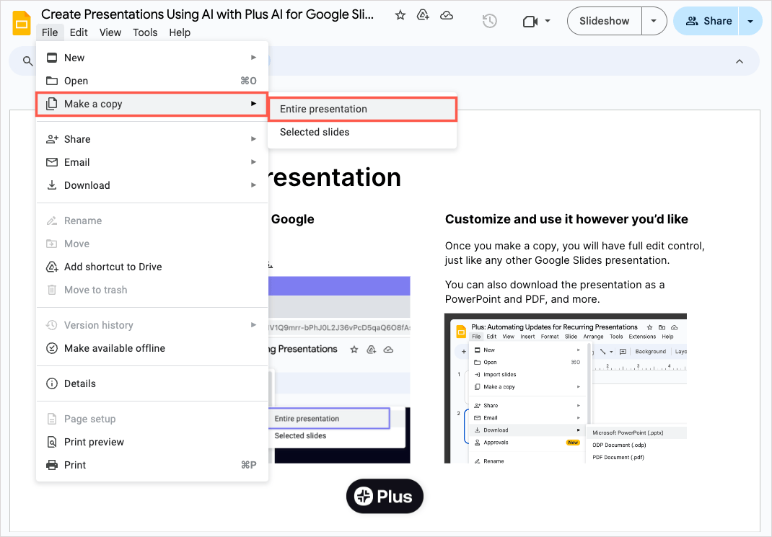This screenshot has width=772, height=537.
Task: Click the Move menu item
Action: click(152, 244)
